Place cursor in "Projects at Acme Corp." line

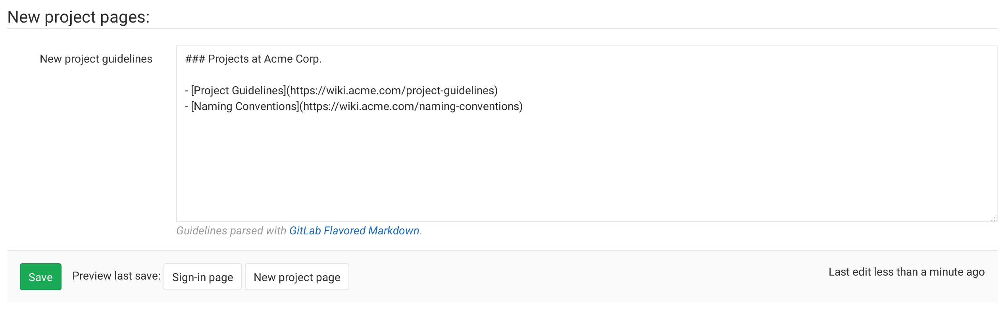[x=265, y=59]
